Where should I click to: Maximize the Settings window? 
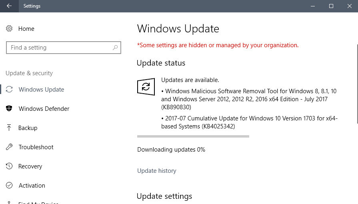(x=331, y=6)
